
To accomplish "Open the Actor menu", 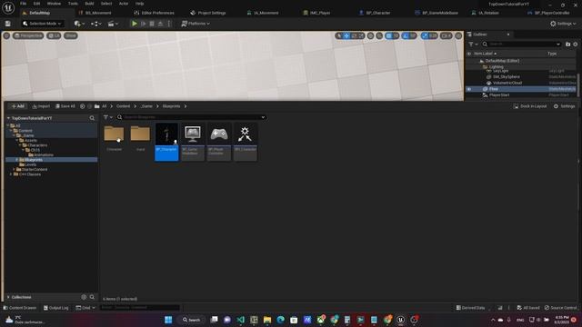I will tap(124, 4).
